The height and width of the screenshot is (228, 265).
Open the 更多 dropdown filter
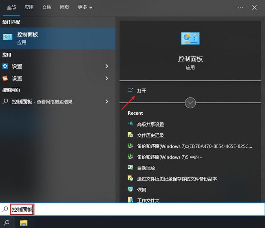pyautogui.click(x=85, y=7)
